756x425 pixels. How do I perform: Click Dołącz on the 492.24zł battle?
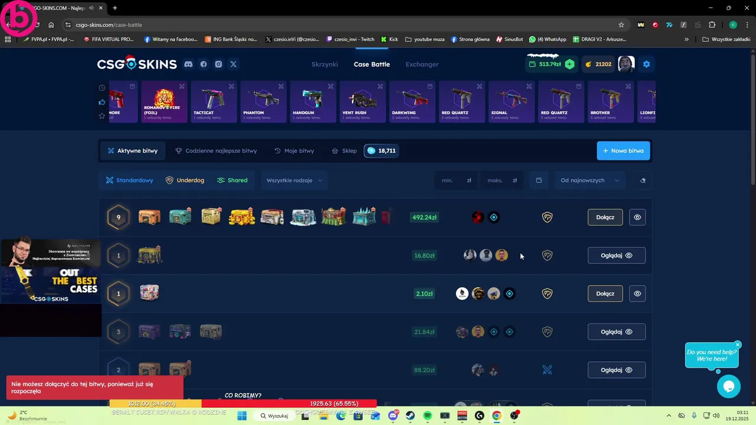click(605, 217)
